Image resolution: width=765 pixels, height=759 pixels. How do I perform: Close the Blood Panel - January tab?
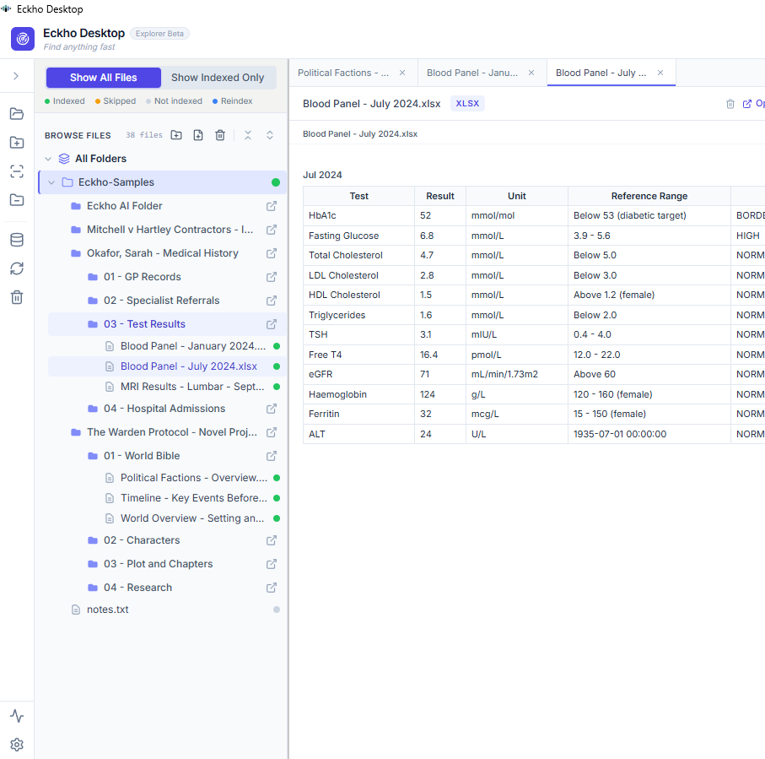tap(531, 73)
